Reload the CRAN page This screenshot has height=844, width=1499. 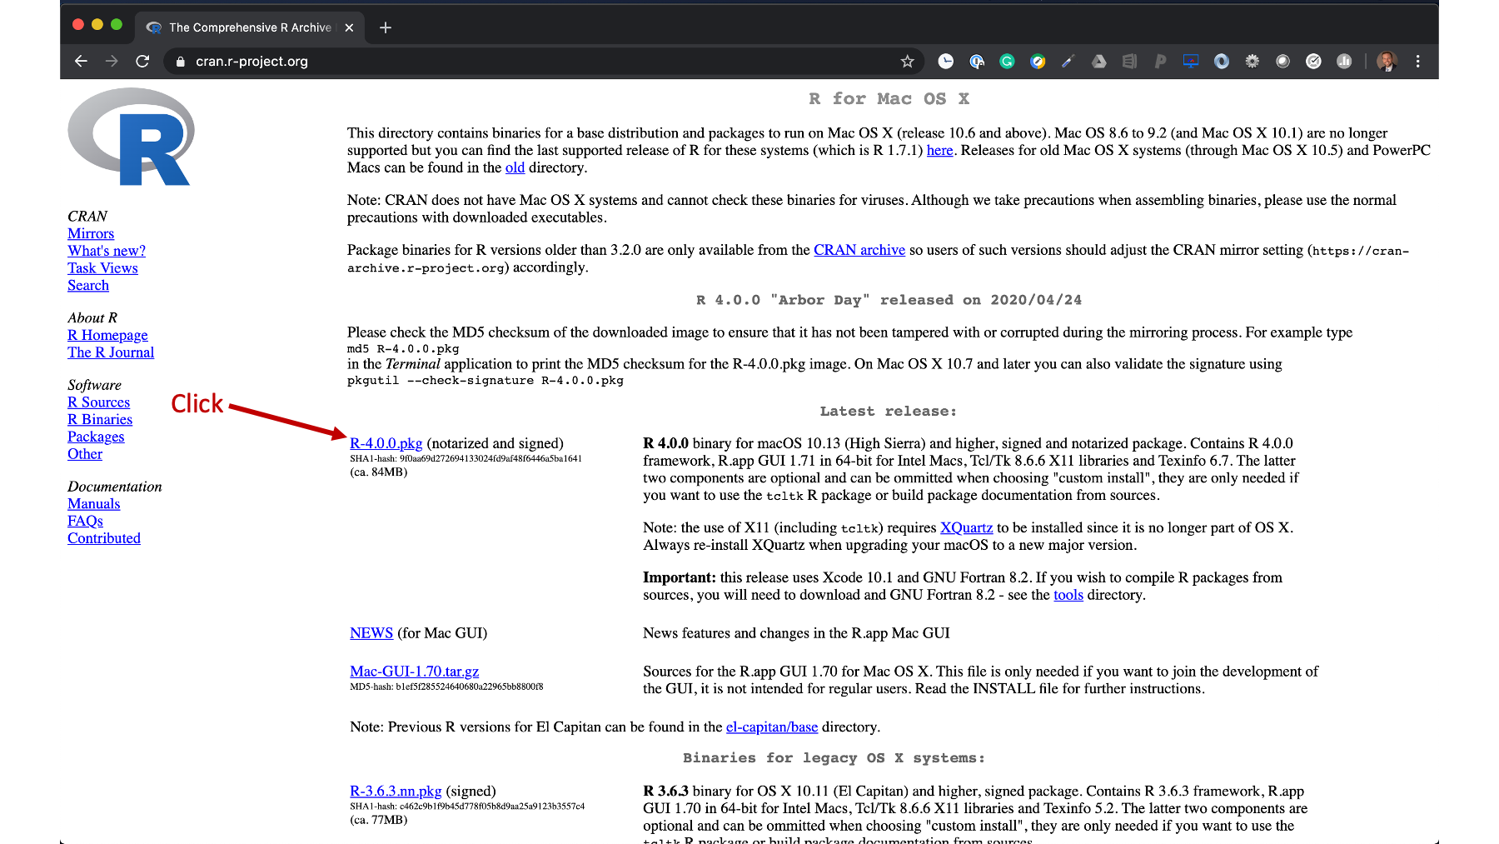click(142, 61)
